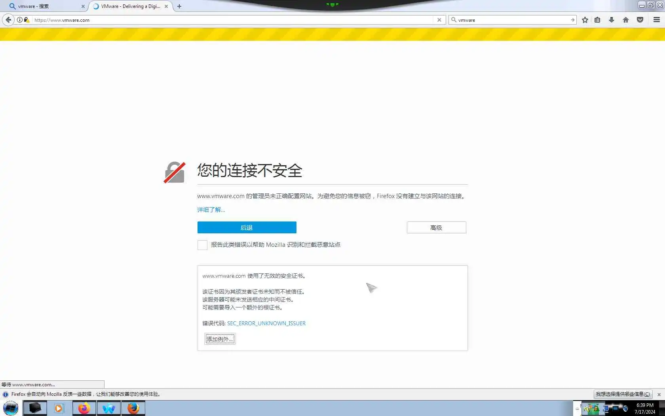Click the 您的连接不安全 heading text
Viewport: 665px width, 416px height.
point(249,171)
